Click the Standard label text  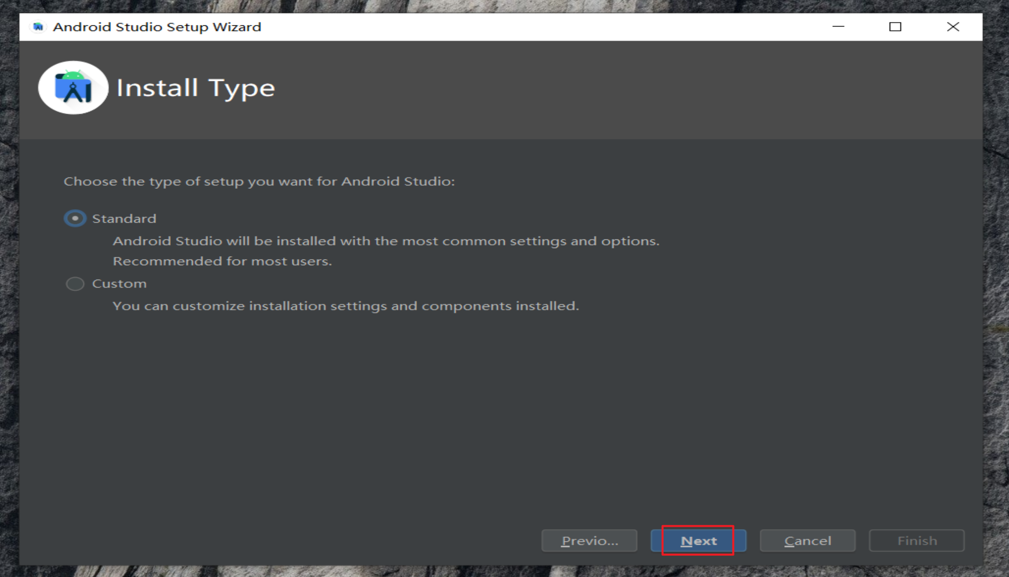[x=124, y=218]
